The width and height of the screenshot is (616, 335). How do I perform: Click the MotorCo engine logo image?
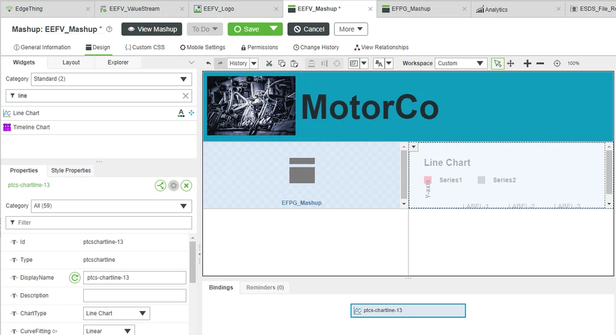[252, 105]
